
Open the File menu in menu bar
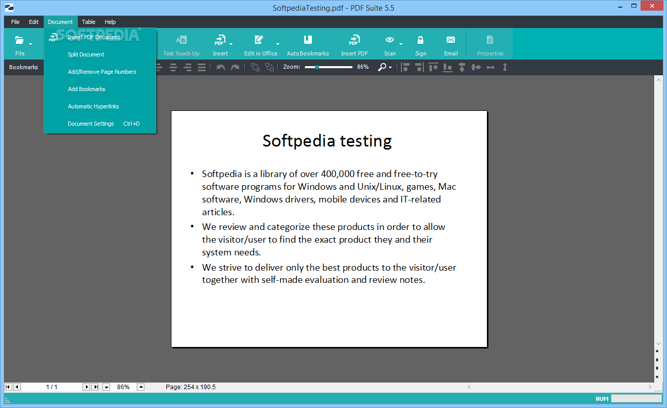15,22
